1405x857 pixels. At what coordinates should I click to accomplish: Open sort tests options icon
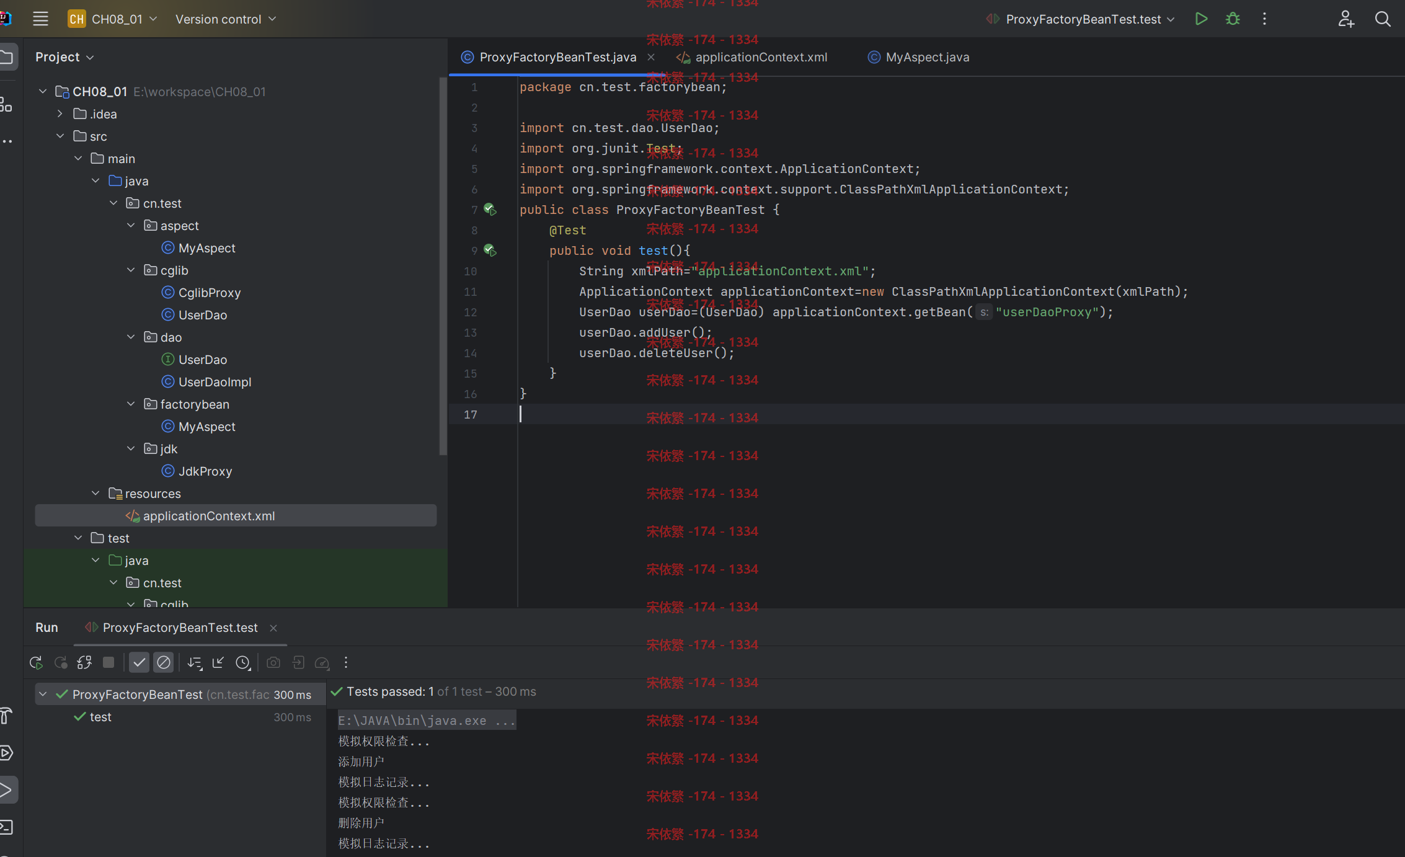(x=195, y=662)
